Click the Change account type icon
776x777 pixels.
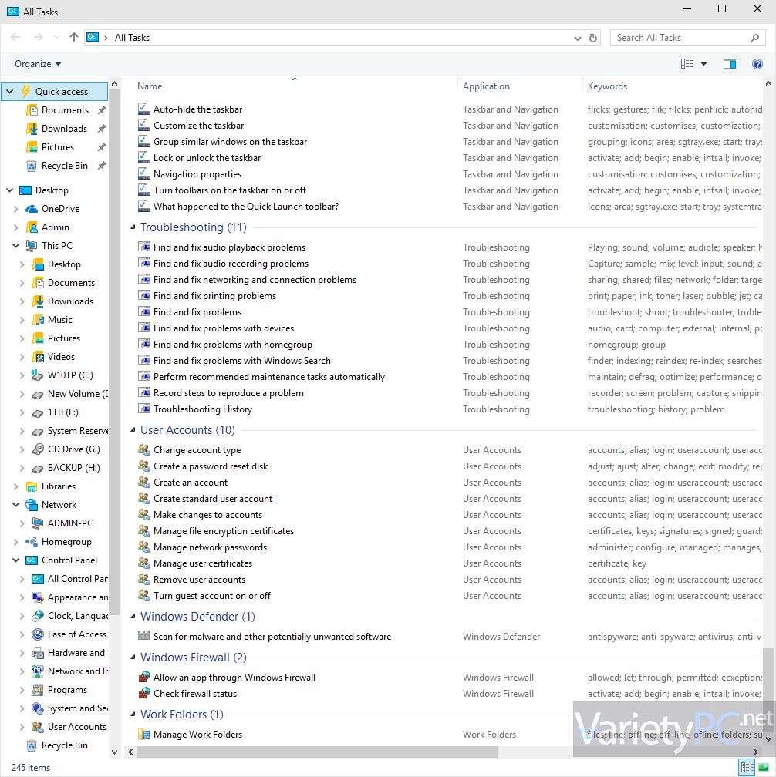tap(143, 449)
